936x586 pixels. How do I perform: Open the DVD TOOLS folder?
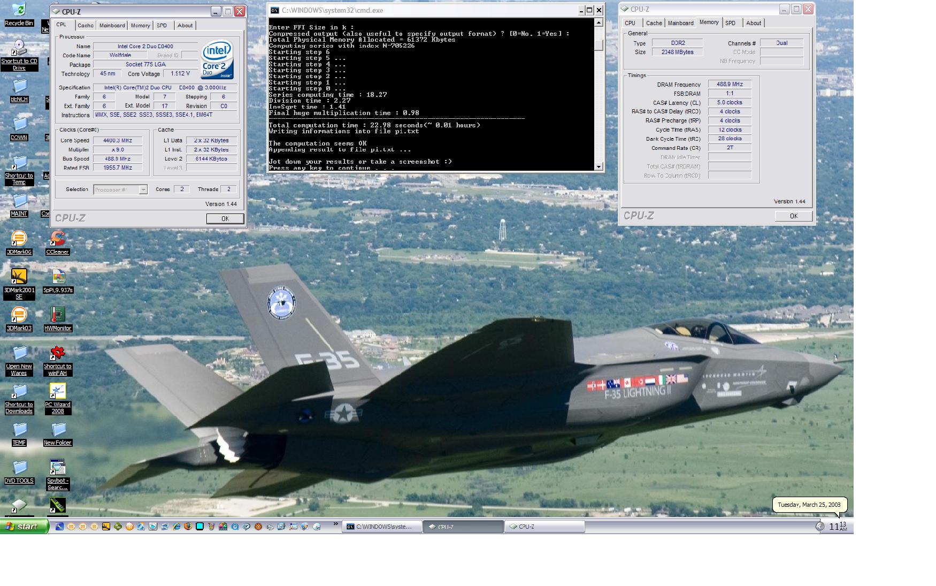pyautogui.click(x=19, y=472)
